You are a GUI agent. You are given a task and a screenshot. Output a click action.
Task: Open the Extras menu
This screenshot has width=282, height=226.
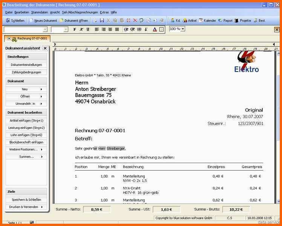coord(104,12)
